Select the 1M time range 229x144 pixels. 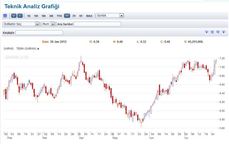click(x=44, y=16)
